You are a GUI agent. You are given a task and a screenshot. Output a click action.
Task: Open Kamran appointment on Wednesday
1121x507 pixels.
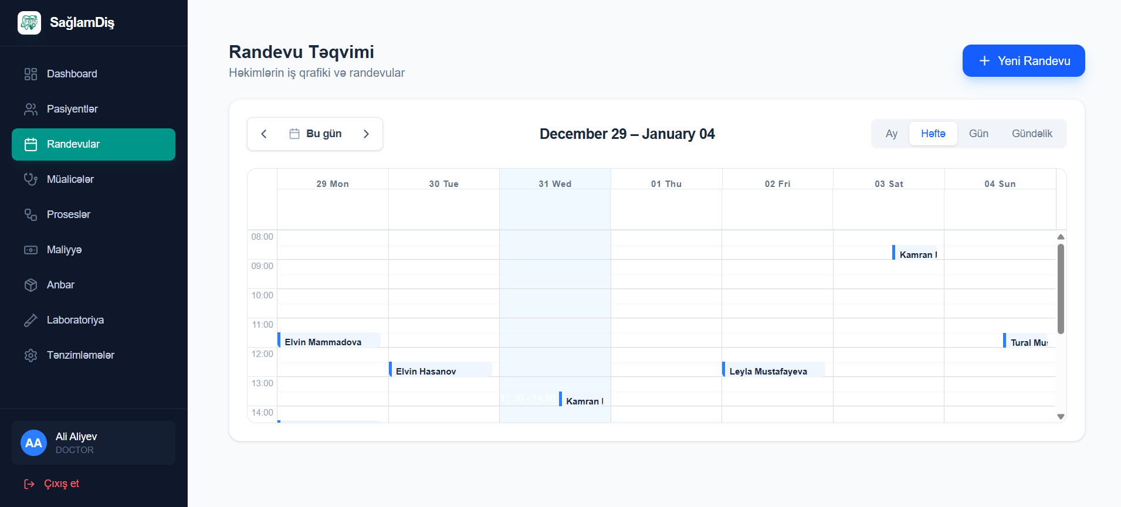coord(581,400)
